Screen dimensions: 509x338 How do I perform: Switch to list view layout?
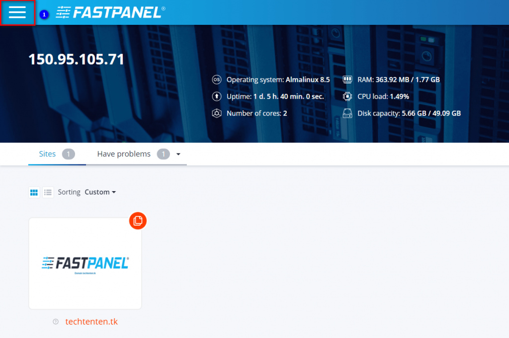tap(48, 192)
